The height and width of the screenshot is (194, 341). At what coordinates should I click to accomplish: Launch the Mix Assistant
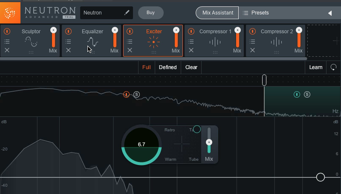pos(217,13)
